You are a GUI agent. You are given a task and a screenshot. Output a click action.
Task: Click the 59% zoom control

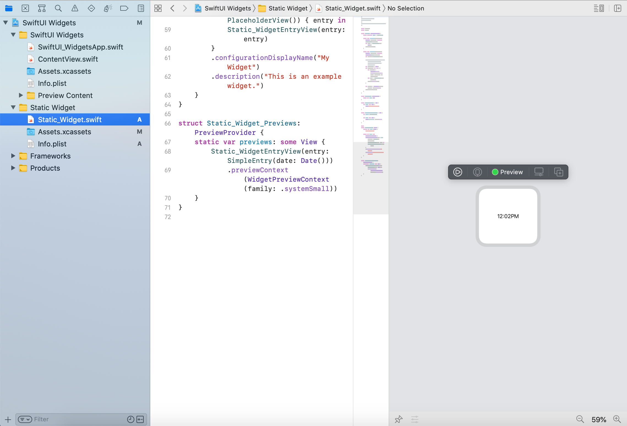click(599, 419)
